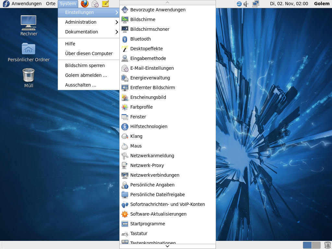Expand the Dokumentation submenu

81,32
